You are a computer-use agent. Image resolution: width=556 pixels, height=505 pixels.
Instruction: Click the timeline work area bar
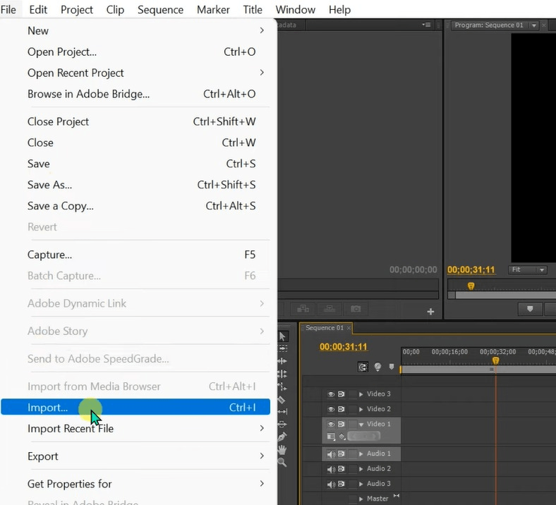(x=478, y=370)
